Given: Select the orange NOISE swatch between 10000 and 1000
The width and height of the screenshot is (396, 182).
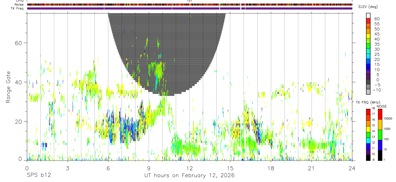Looking at the screenshot, I should 380,124.
